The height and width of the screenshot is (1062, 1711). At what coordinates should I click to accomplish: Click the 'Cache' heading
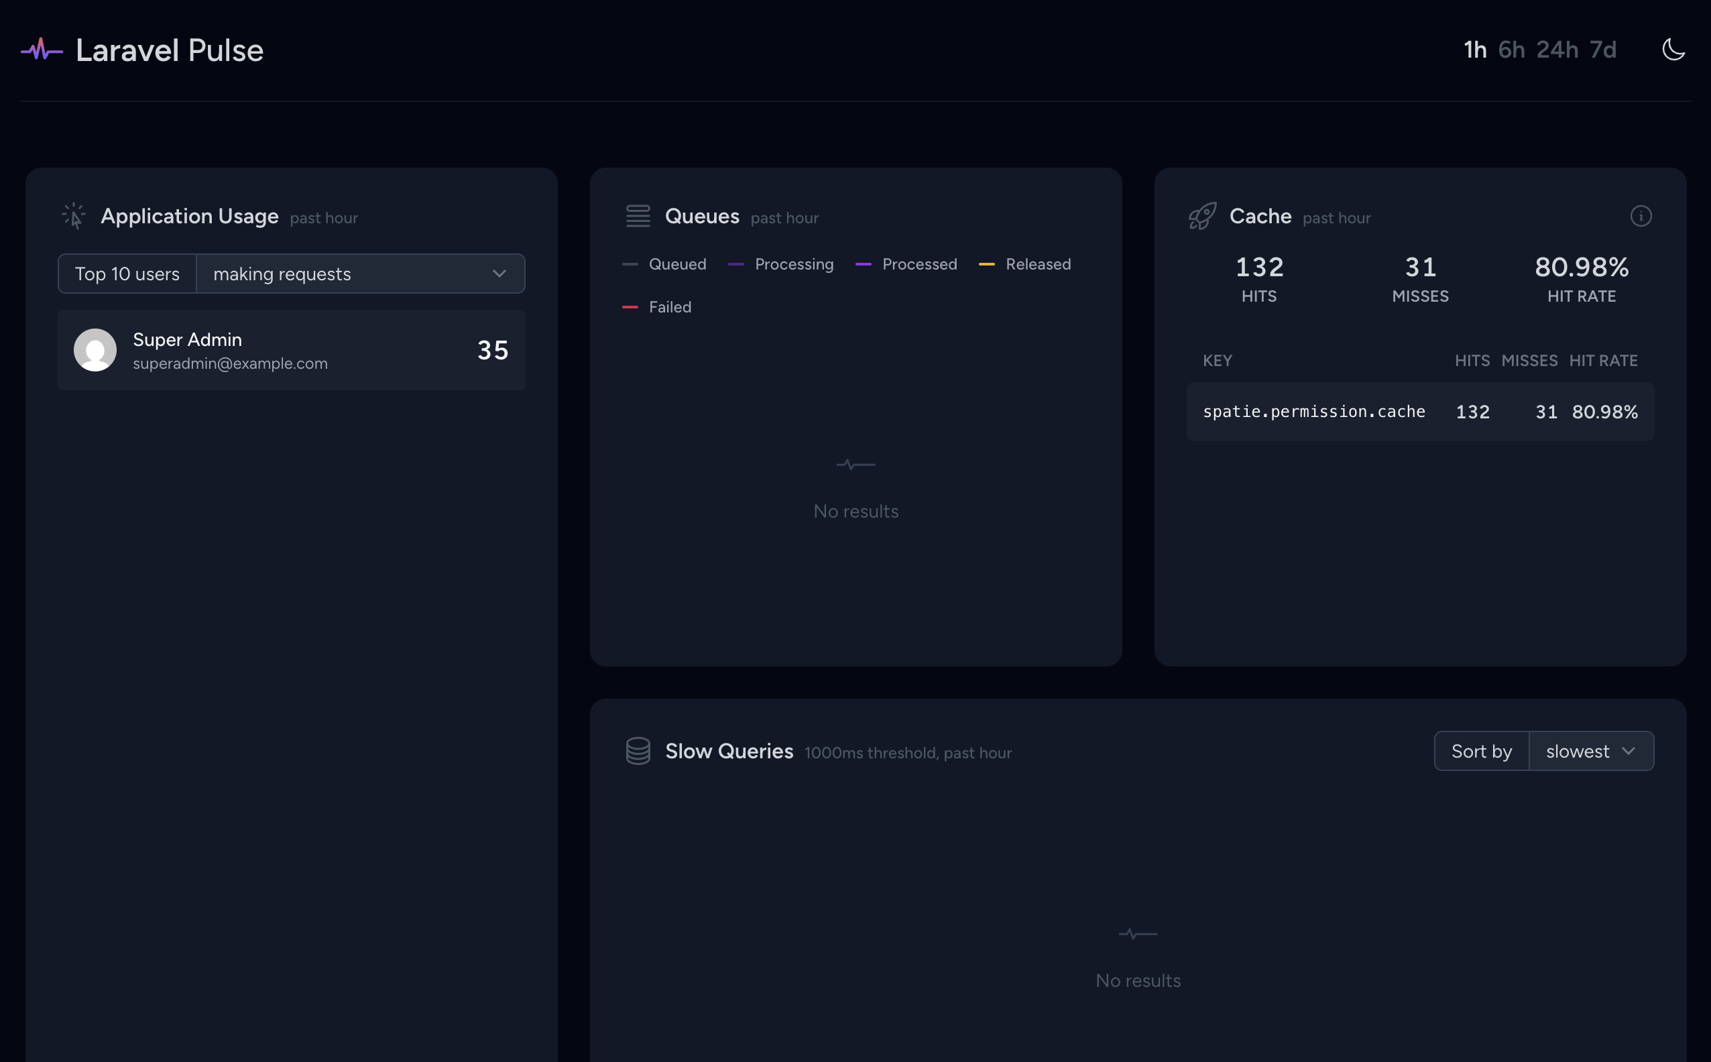click(x=1260, y=216)
